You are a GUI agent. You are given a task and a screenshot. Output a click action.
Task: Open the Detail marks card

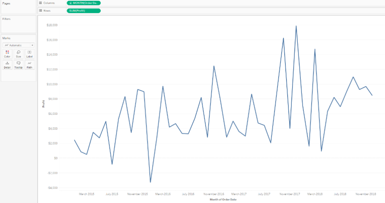[x=8, y=65]
